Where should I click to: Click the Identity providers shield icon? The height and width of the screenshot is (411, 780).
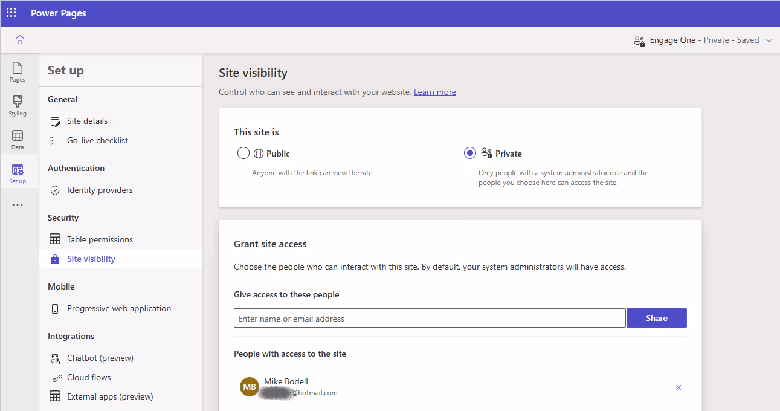coord(55,190)
